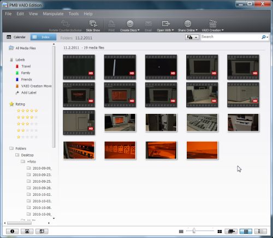Select the video thumbnail with white vertical line
273x238 pixels.
[120, 67]
